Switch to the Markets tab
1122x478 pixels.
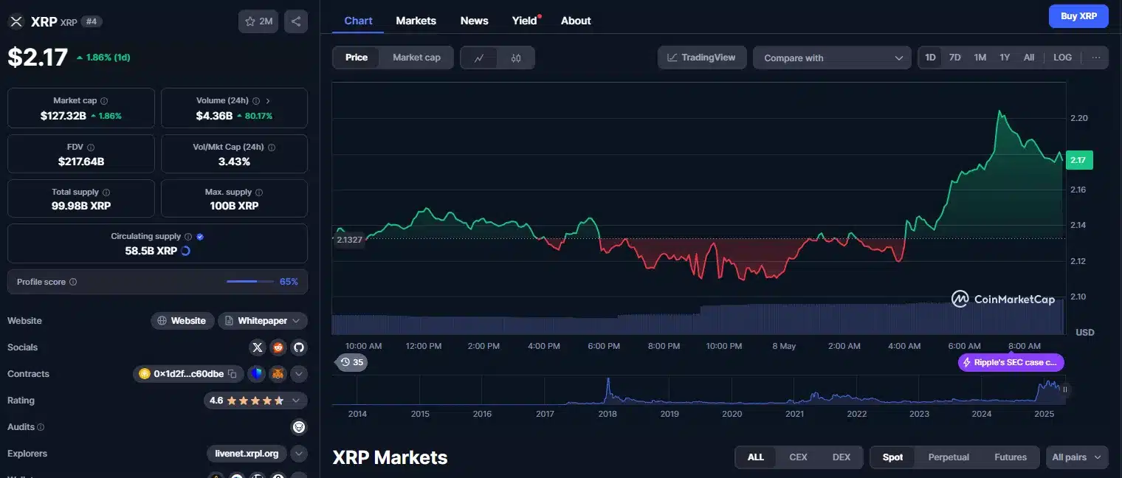(416, 21)
